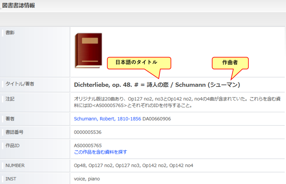Click the 書誌番号 row label
286x184 pixels.
click(x=15, y=132)
